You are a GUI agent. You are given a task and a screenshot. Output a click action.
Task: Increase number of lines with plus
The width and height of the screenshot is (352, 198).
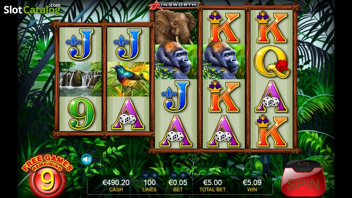[155, 175]
